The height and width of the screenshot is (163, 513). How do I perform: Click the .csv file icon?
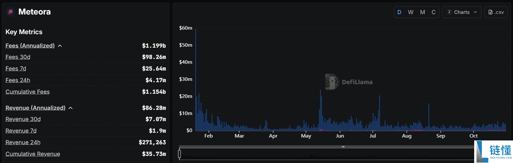(x=490, y=12)
